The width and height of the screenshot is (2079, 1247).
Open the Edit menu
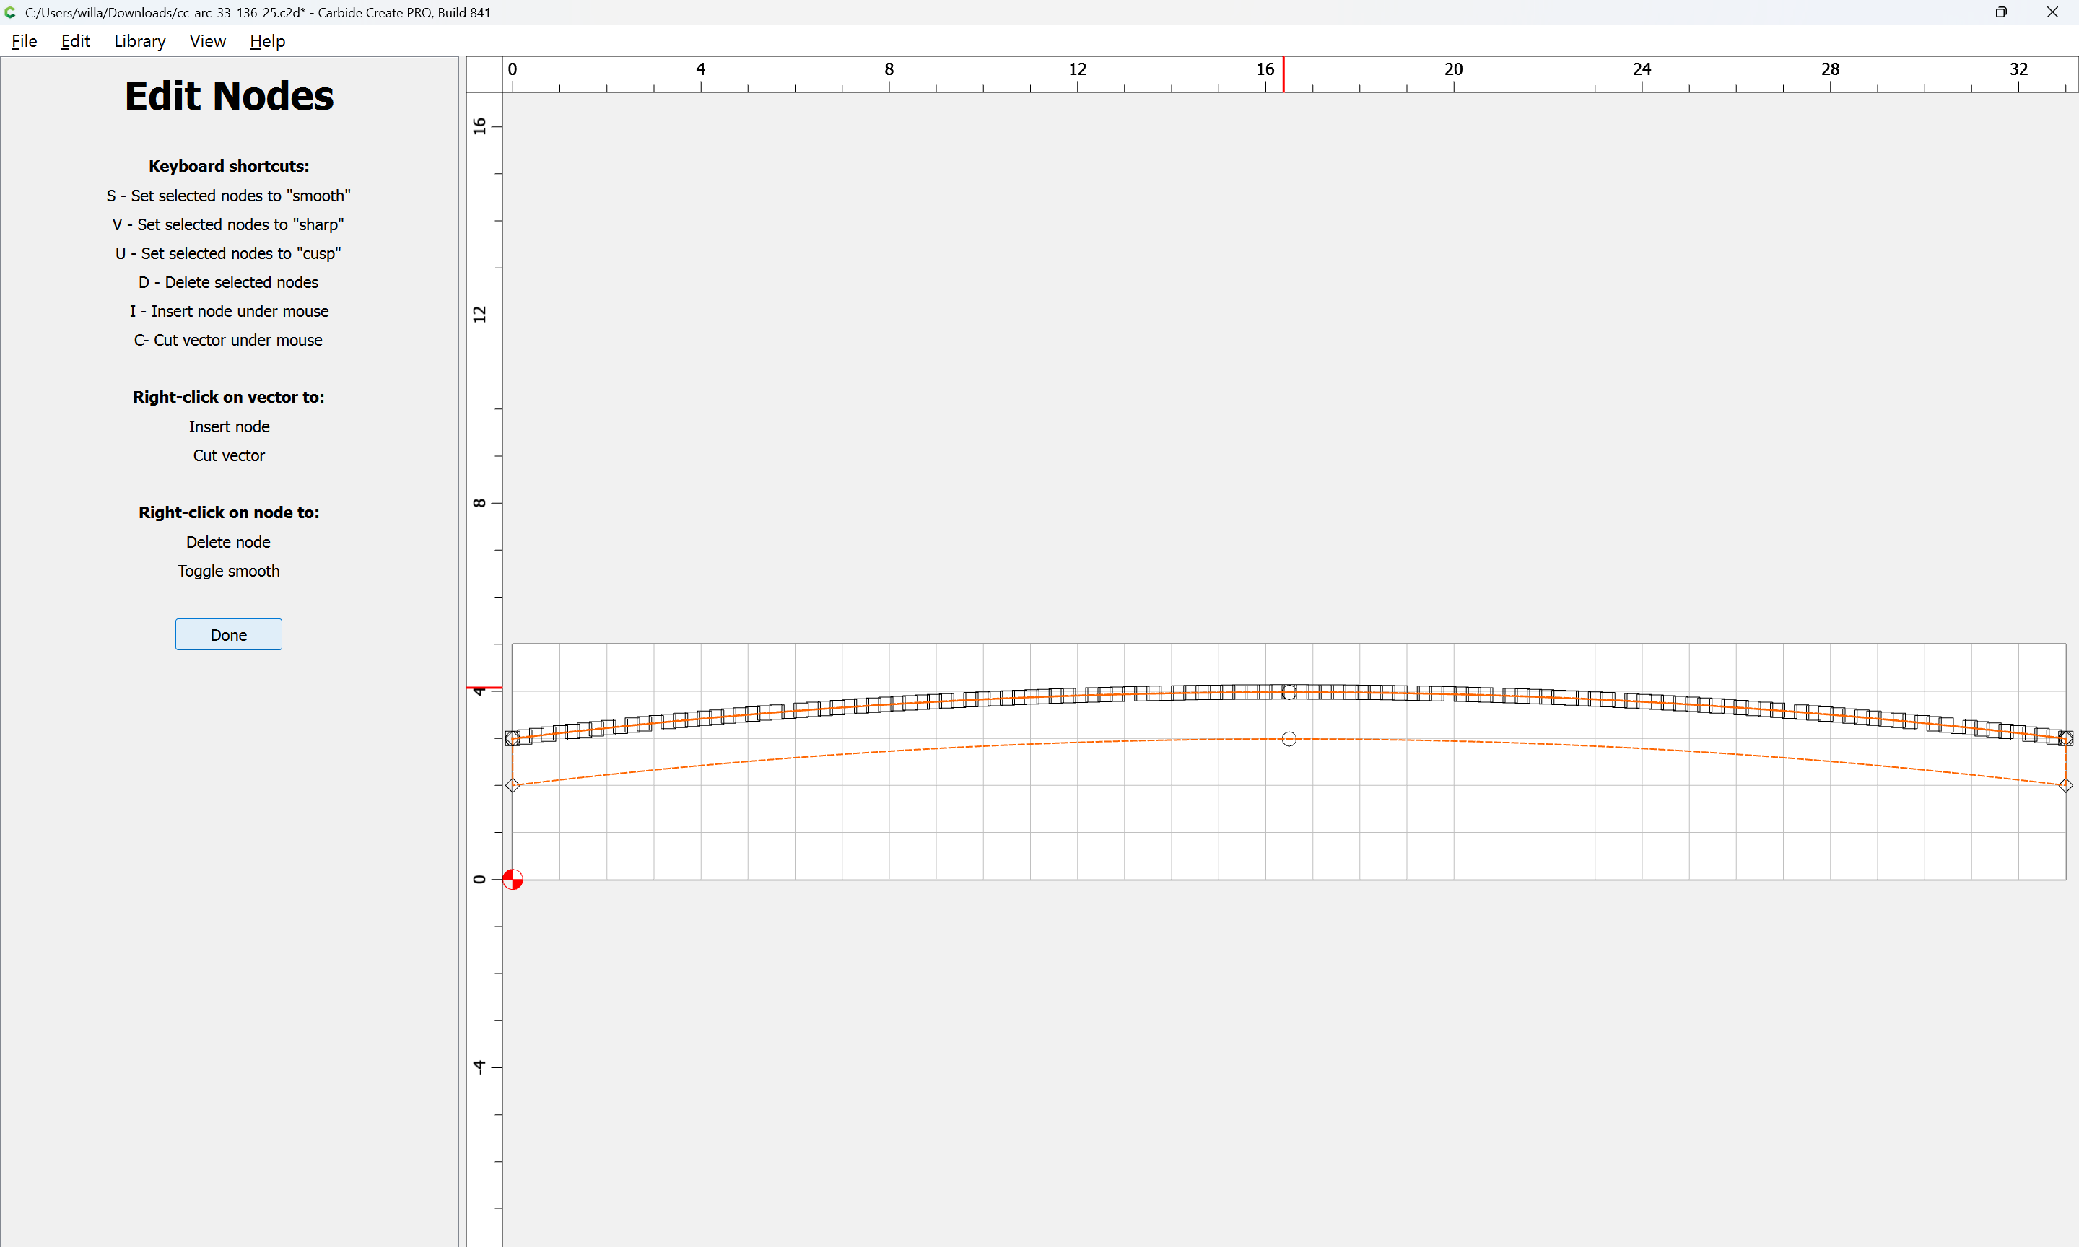75,41
